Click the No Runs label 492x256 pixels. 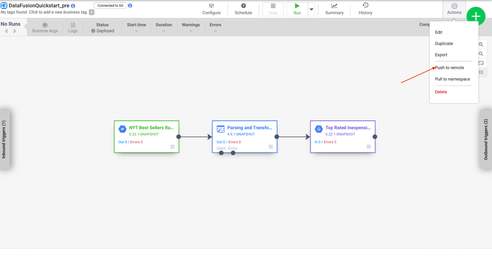[x=11, y=24]
